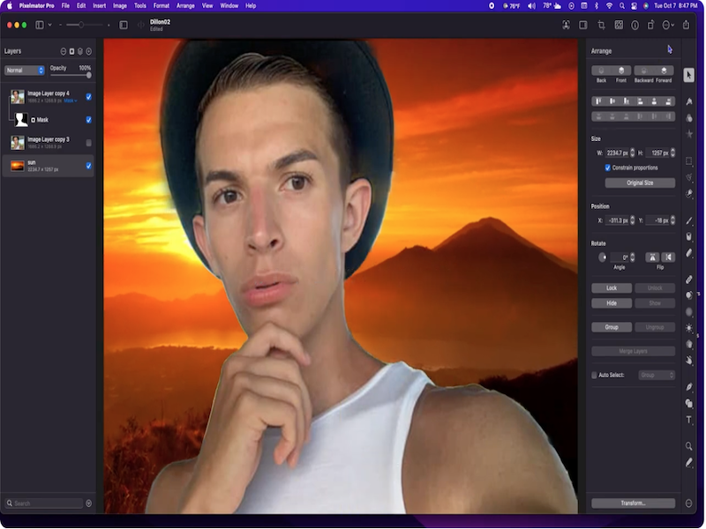
Task: Expand the sidebar view options chevron
Action: click(x=49, y=25)
